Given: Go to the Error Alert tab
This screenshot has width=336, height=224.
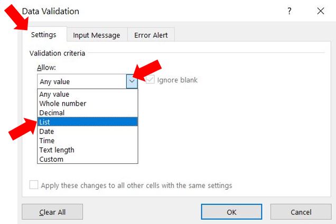Looking at the screenshot, I should 151,35.
